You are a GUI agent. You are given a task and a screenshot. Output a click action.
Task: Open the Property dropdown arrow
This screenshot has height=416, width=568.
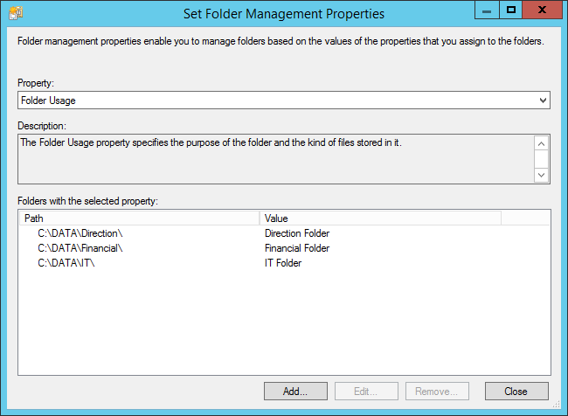click(x=543, y=101)
